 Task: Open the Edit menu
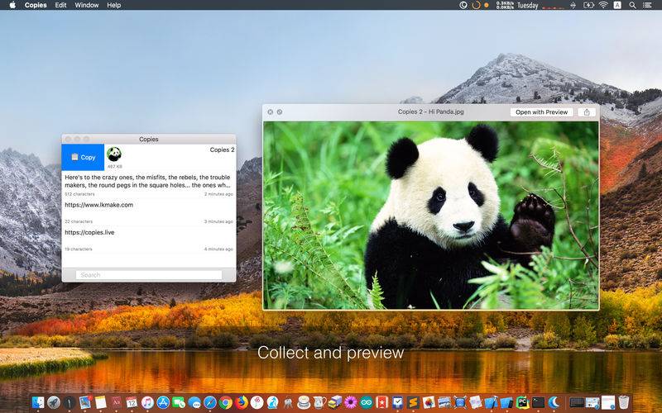tap(60, 5)
